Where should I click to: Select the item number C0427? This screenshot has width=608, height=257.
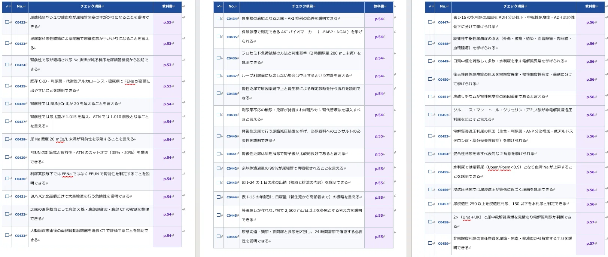click(20, 122)
